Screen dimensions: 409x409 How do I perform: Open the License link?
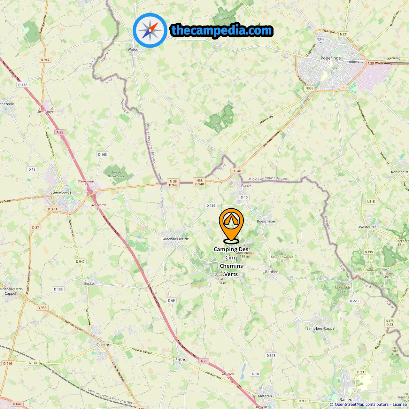400,405
